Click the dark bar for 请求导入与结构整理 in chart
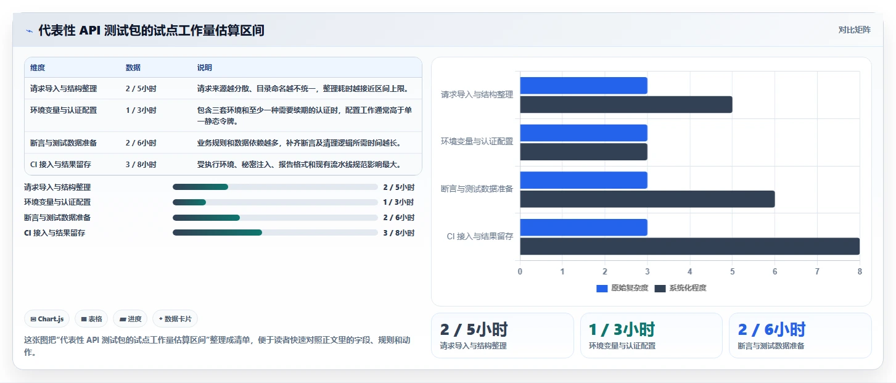This screenshot has width=896, height=383. point(626,104)
